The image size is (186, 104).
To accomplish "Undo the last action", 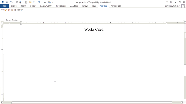I will [11, 2].
